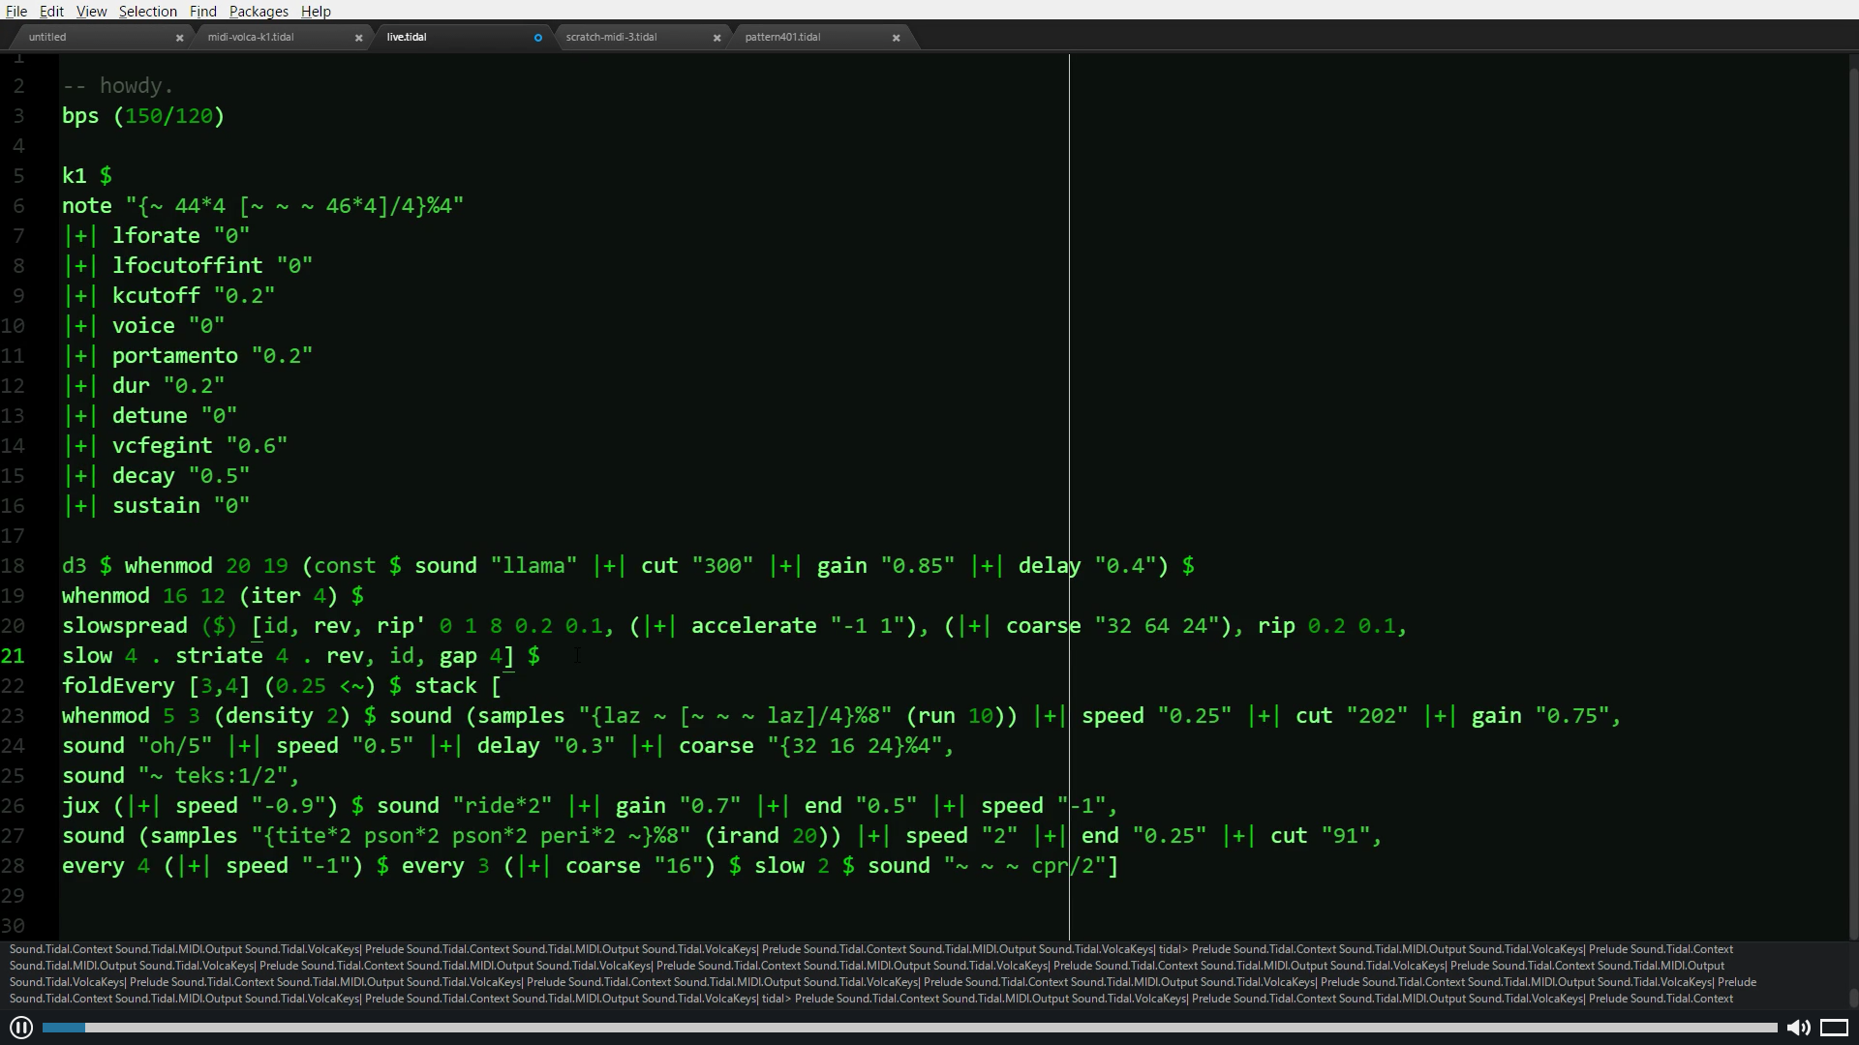Pause the video playback
Screen dimensions: 1859x1045
pos(20,1028)
